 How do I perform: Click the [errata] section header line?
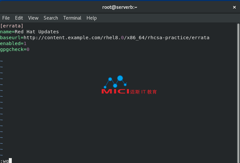(x=12, y=26)
